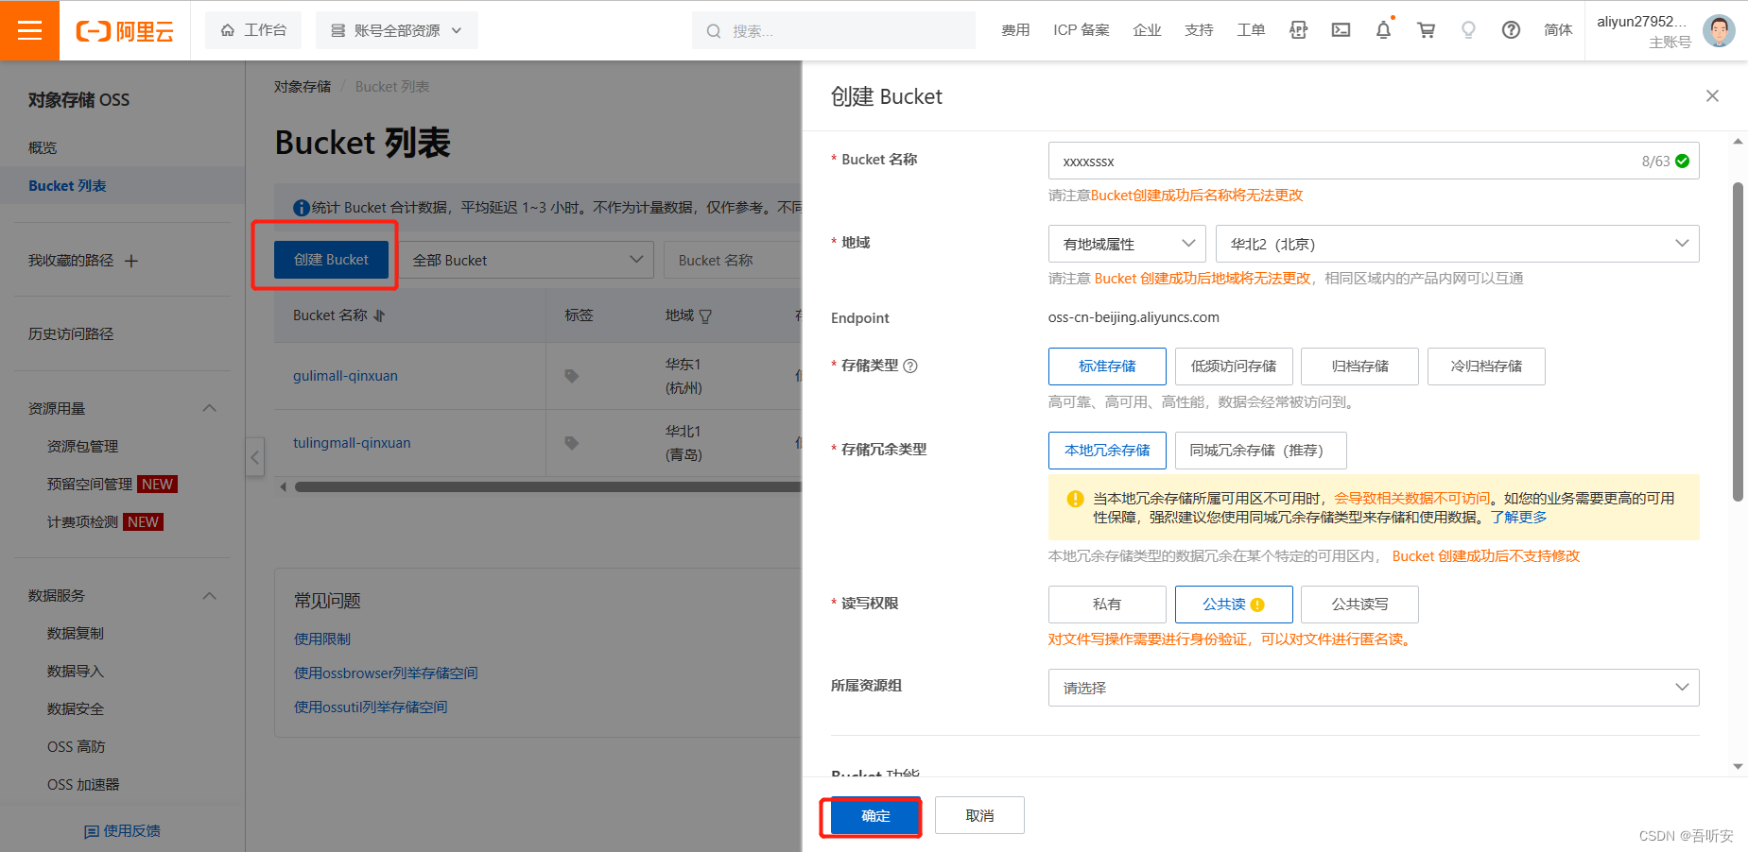The image size is (1748, 852).
Task: Confirm bucket creation with 确定
Action: click(x=875, y=816)
